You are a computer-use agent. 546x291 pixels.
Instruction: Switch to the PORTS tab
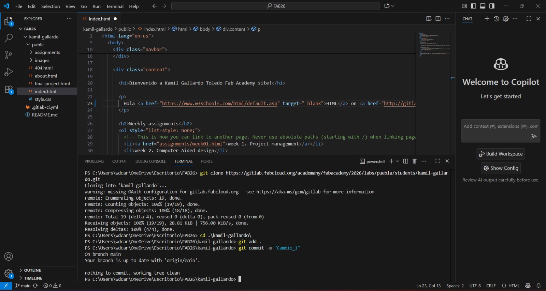pyautogui.click(x=207, y=161)
